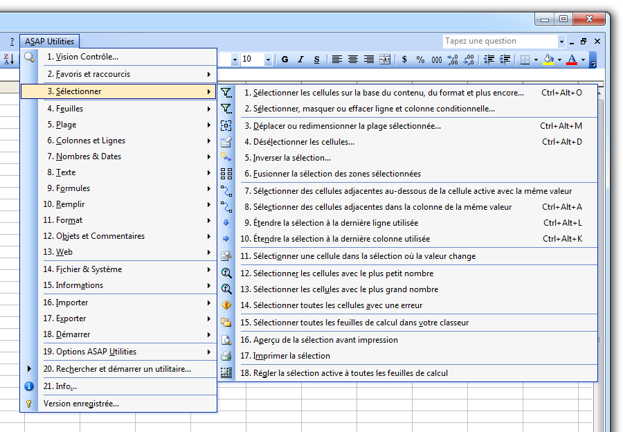Click the merge and center icon
This screenshot has width=623, height=432.
pyautogui.click(x=384, y=60)
